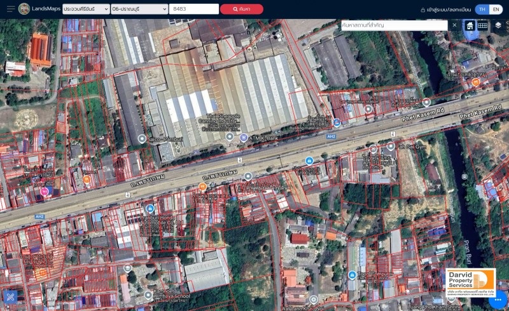Open the login/register link
The width and height of the screenshot is (509, 311).
point(445,10)
